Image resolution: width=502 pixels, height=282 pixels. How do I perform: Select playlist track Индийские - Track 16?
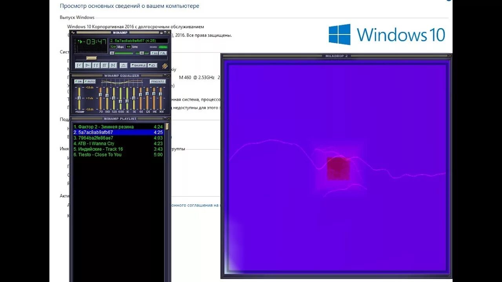click(x=118, y=149)
